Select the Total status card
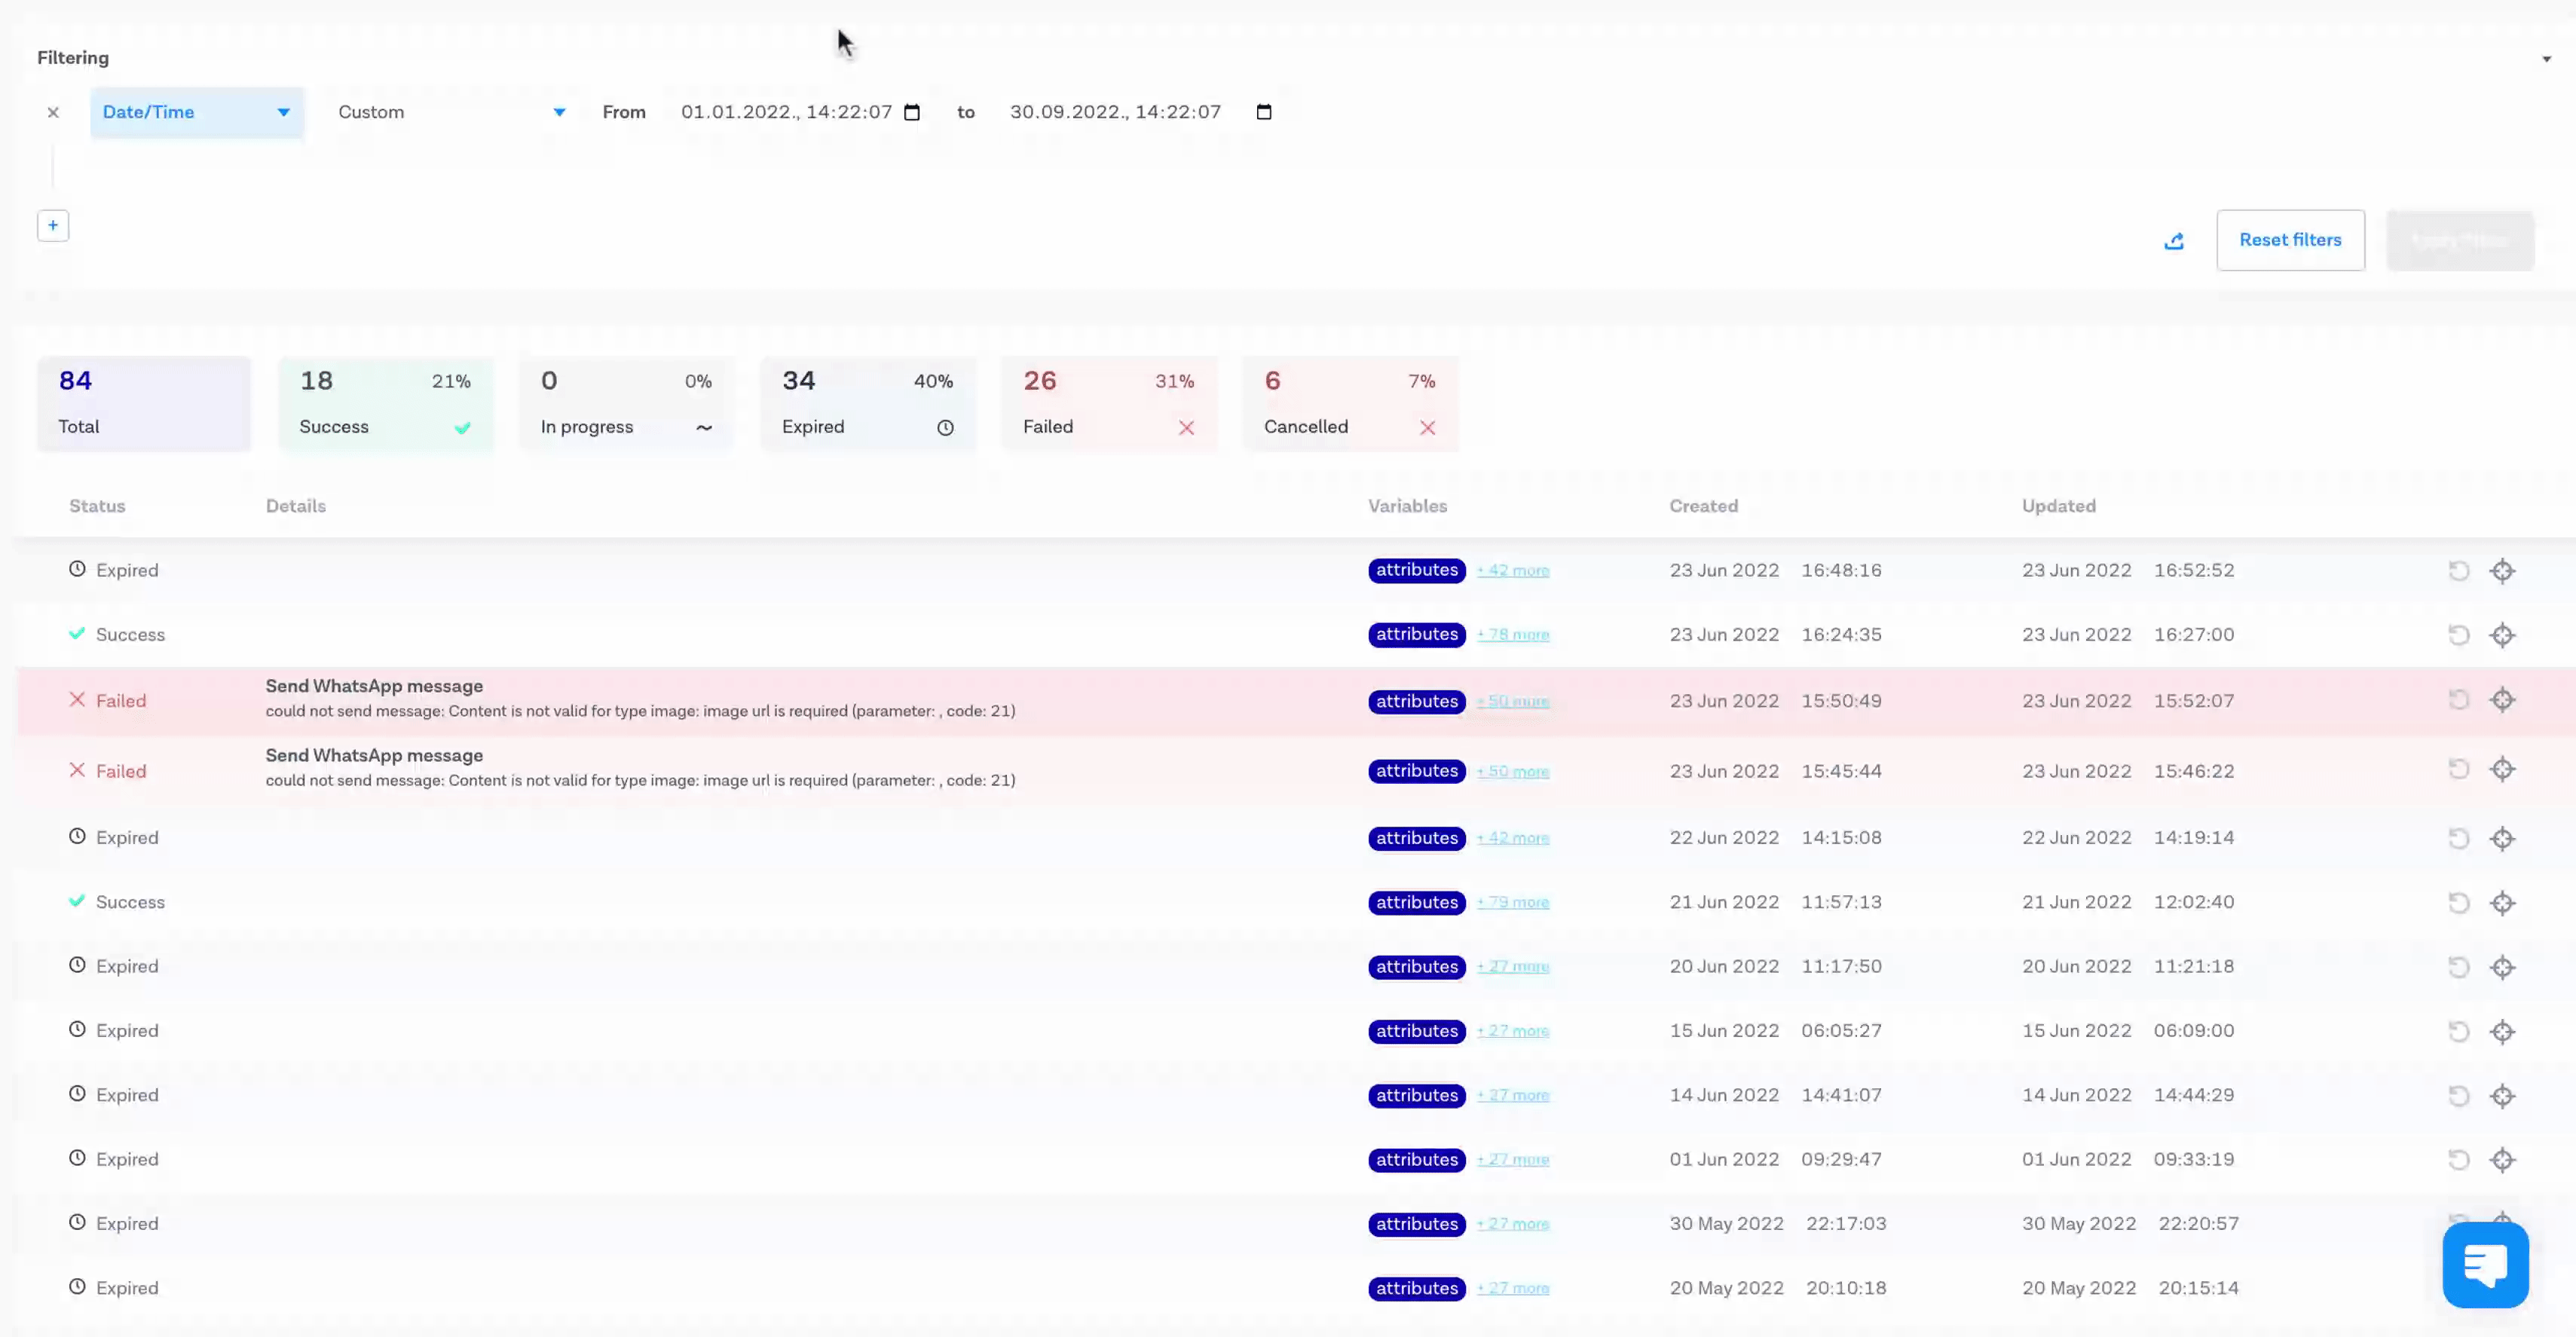 tap(144, 404)
